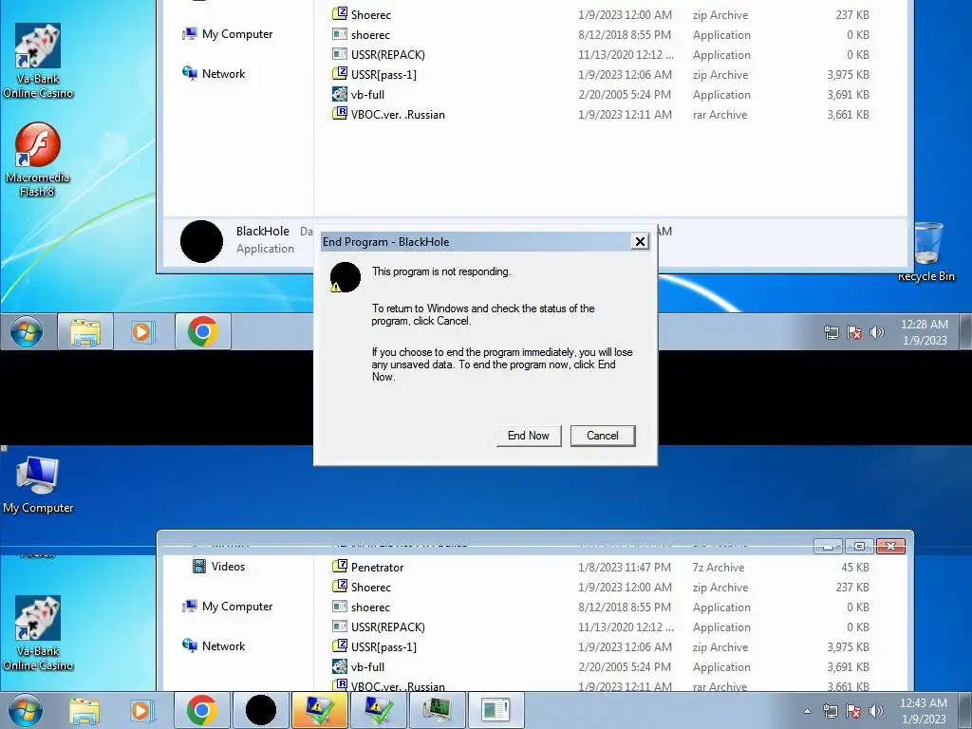Click 2/20/2005 5:24 PM date in lower Explorer
This screenshot has height=729, width=972.
(x=625, y=667)
